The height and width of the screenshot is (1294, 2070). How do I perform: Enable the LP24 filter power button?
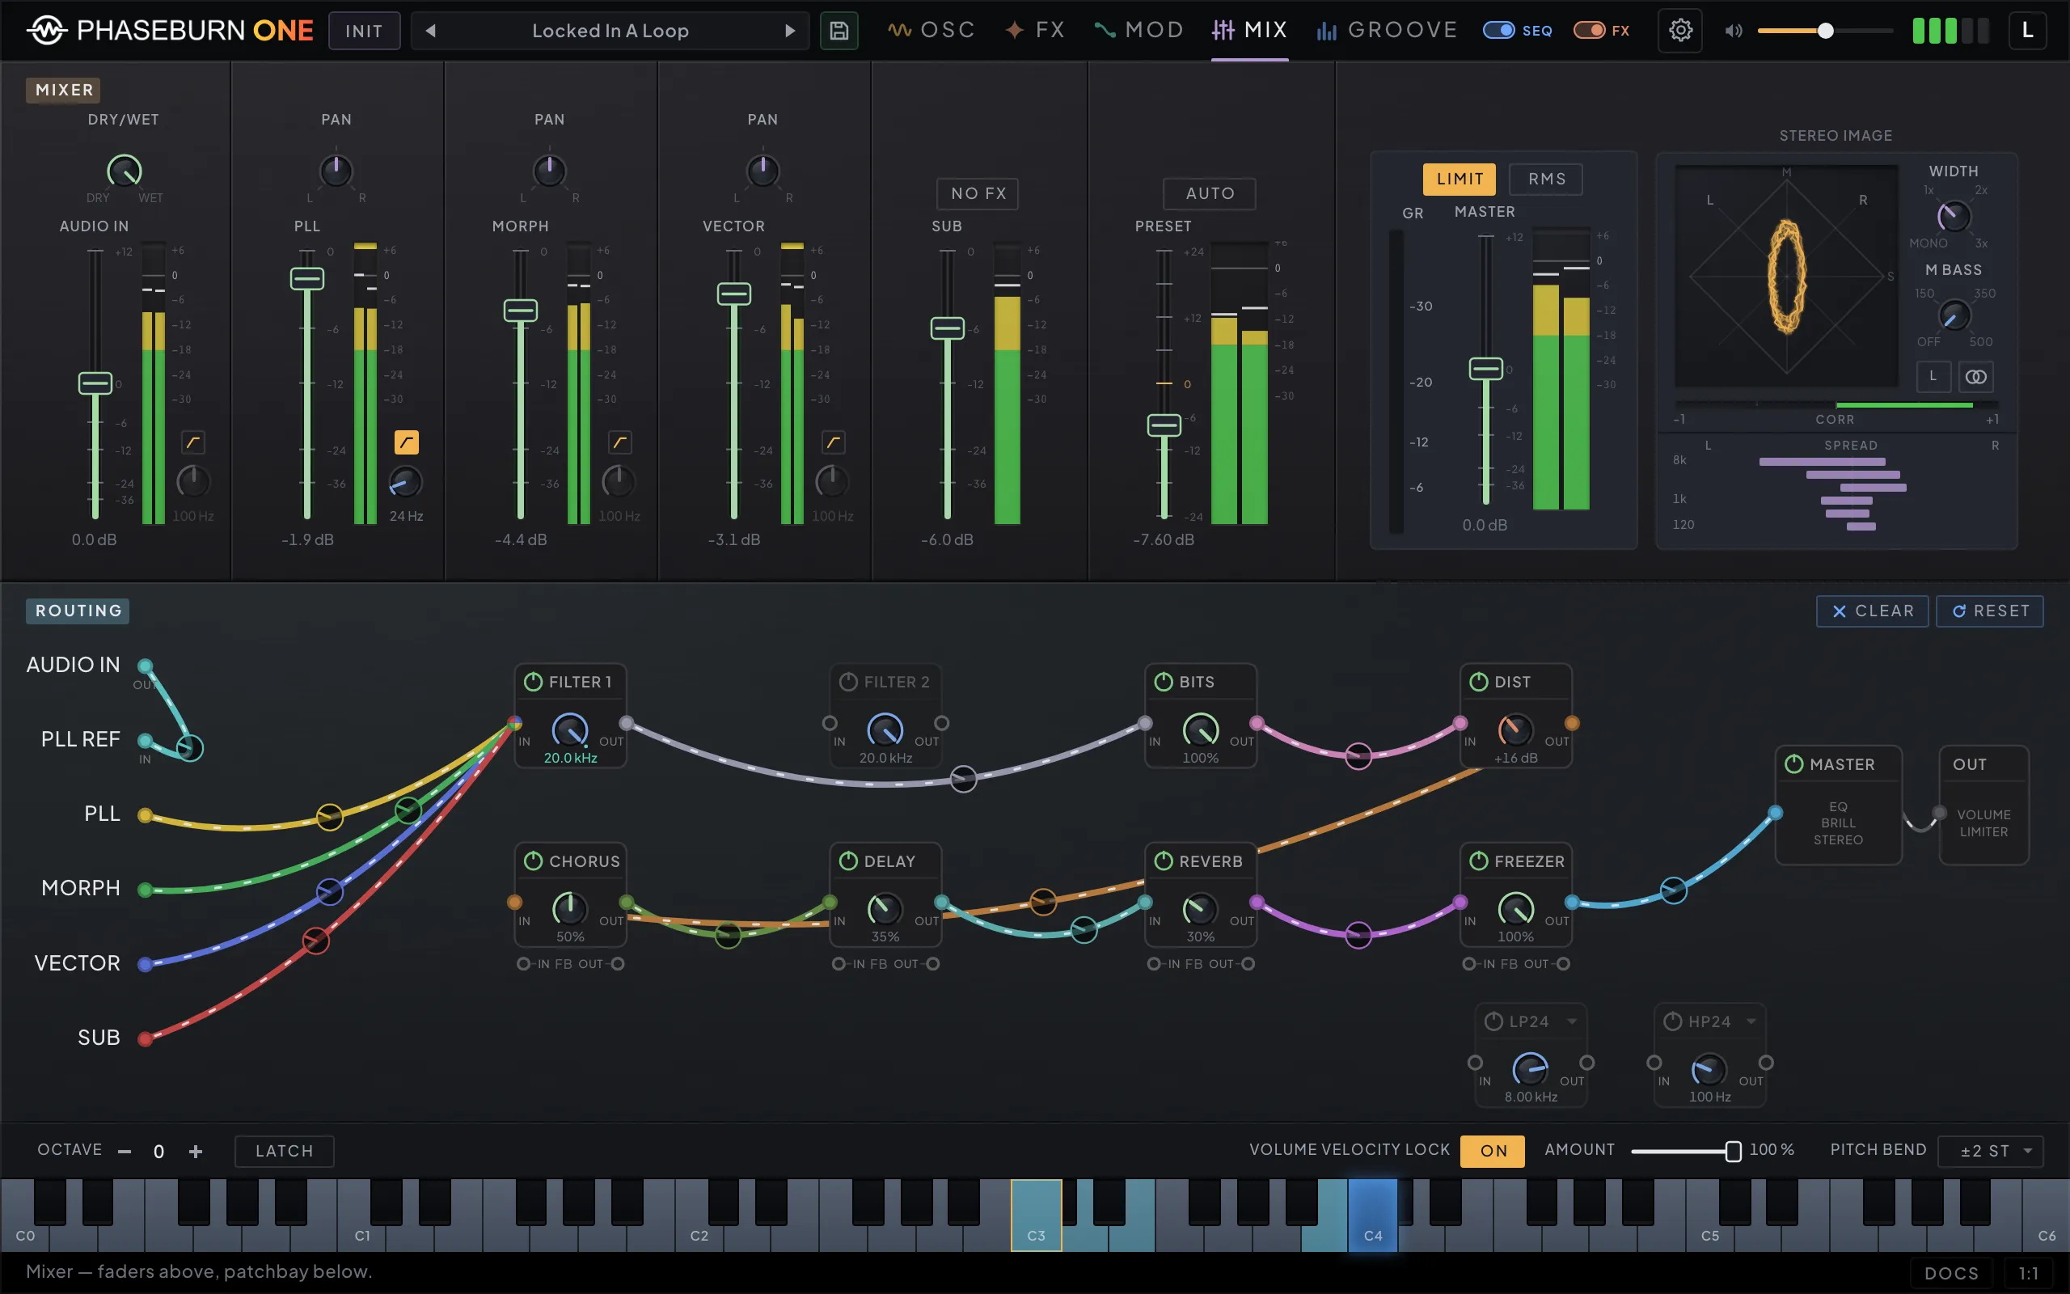tap(1493, 1021)
